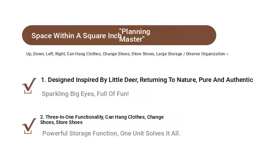Click "Can Hang Clothes" in the subtitle line
Image resolution: width=276 pixels, height=159 pixels.
tap(84, 54)
